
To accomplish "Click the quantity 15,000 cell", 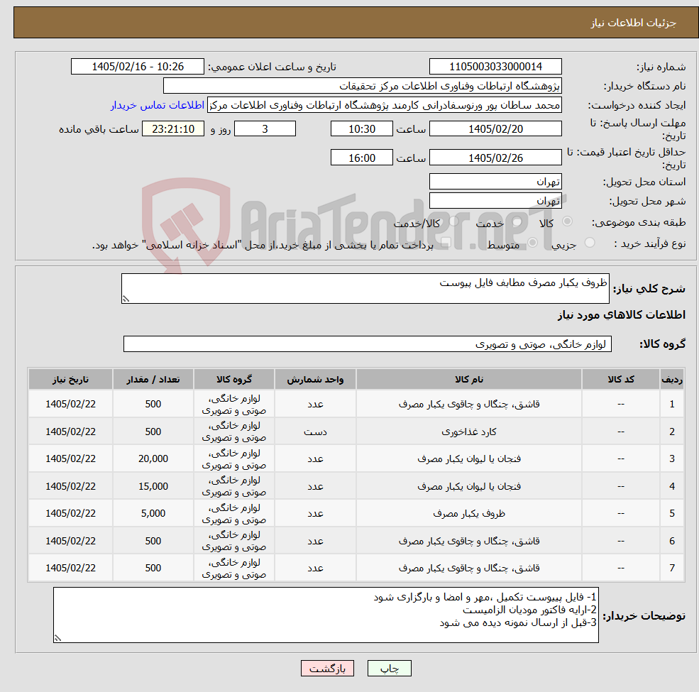I will [153, 486].
